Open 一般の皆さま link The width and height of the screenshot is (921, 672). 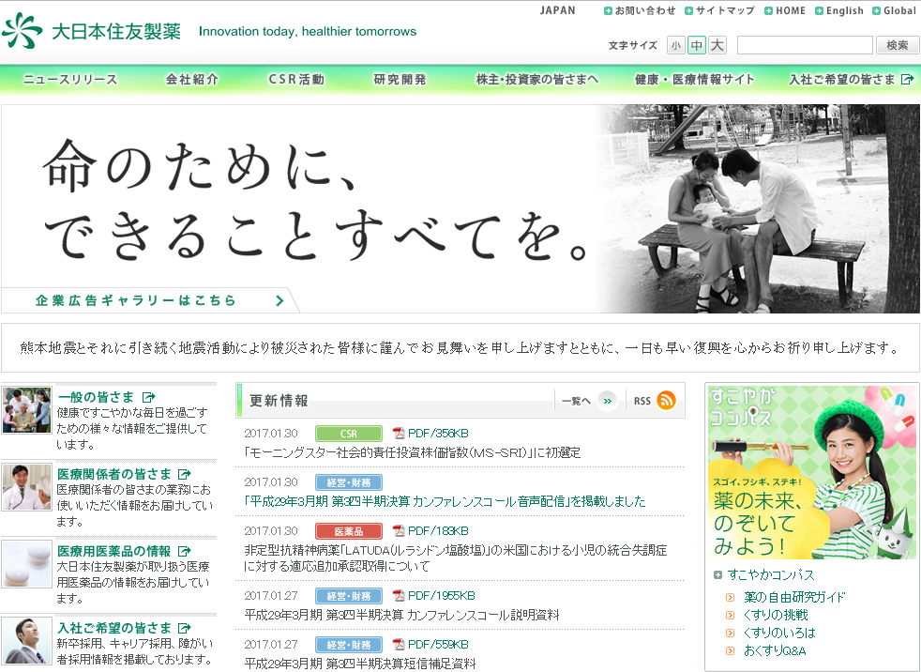96,397
